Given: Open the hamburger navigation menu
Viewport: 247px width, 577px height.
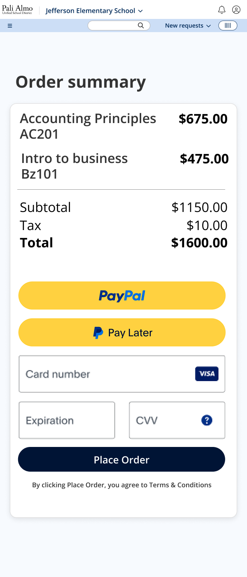Looking at the screenshot, I should (10, 26).
